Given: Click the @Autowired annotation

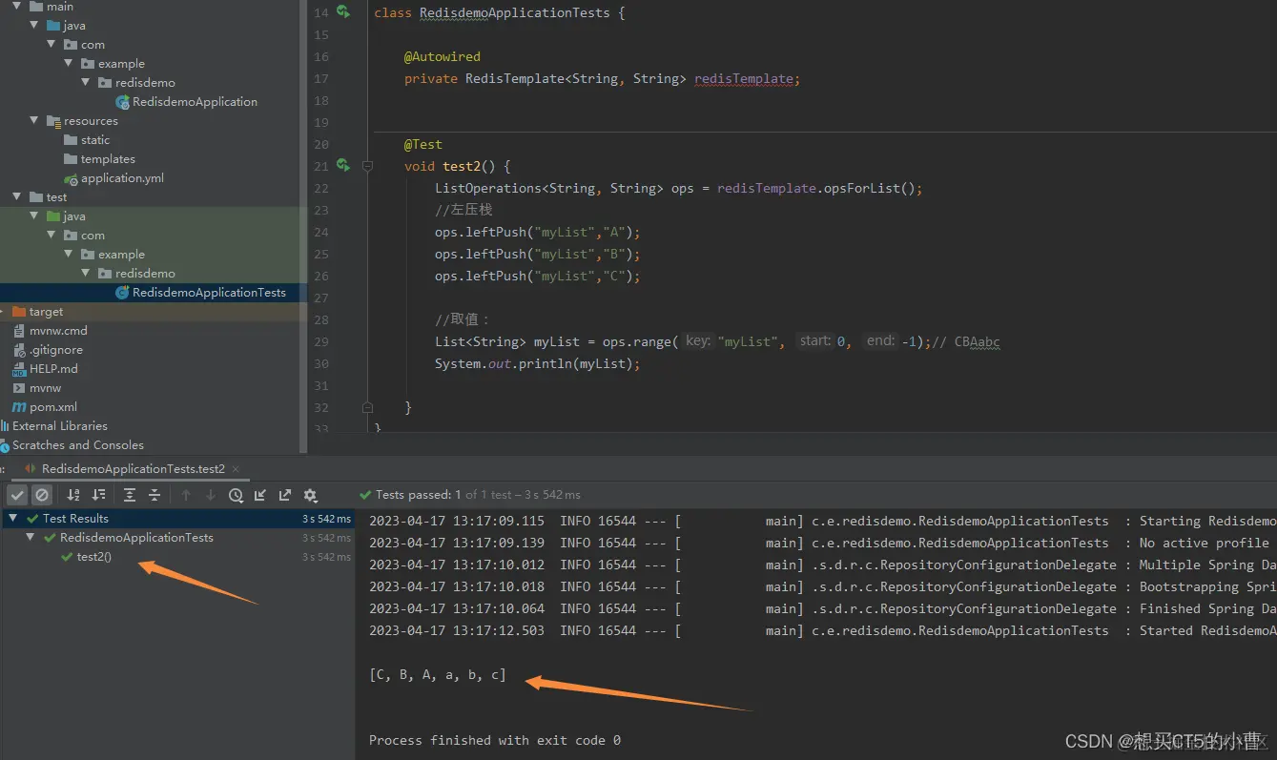Looking at the screenshot, I should (443, 57).
